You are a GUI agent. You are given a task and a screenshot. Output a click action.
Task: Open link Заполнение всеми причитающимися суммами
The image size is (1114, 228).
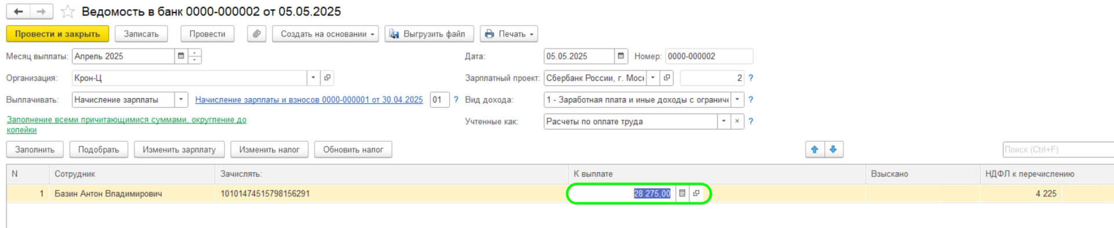(126, 125)
